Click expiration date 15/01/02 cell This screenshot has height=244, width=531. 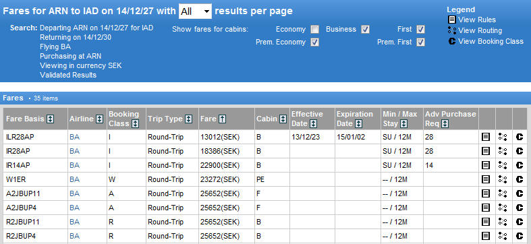358,137
